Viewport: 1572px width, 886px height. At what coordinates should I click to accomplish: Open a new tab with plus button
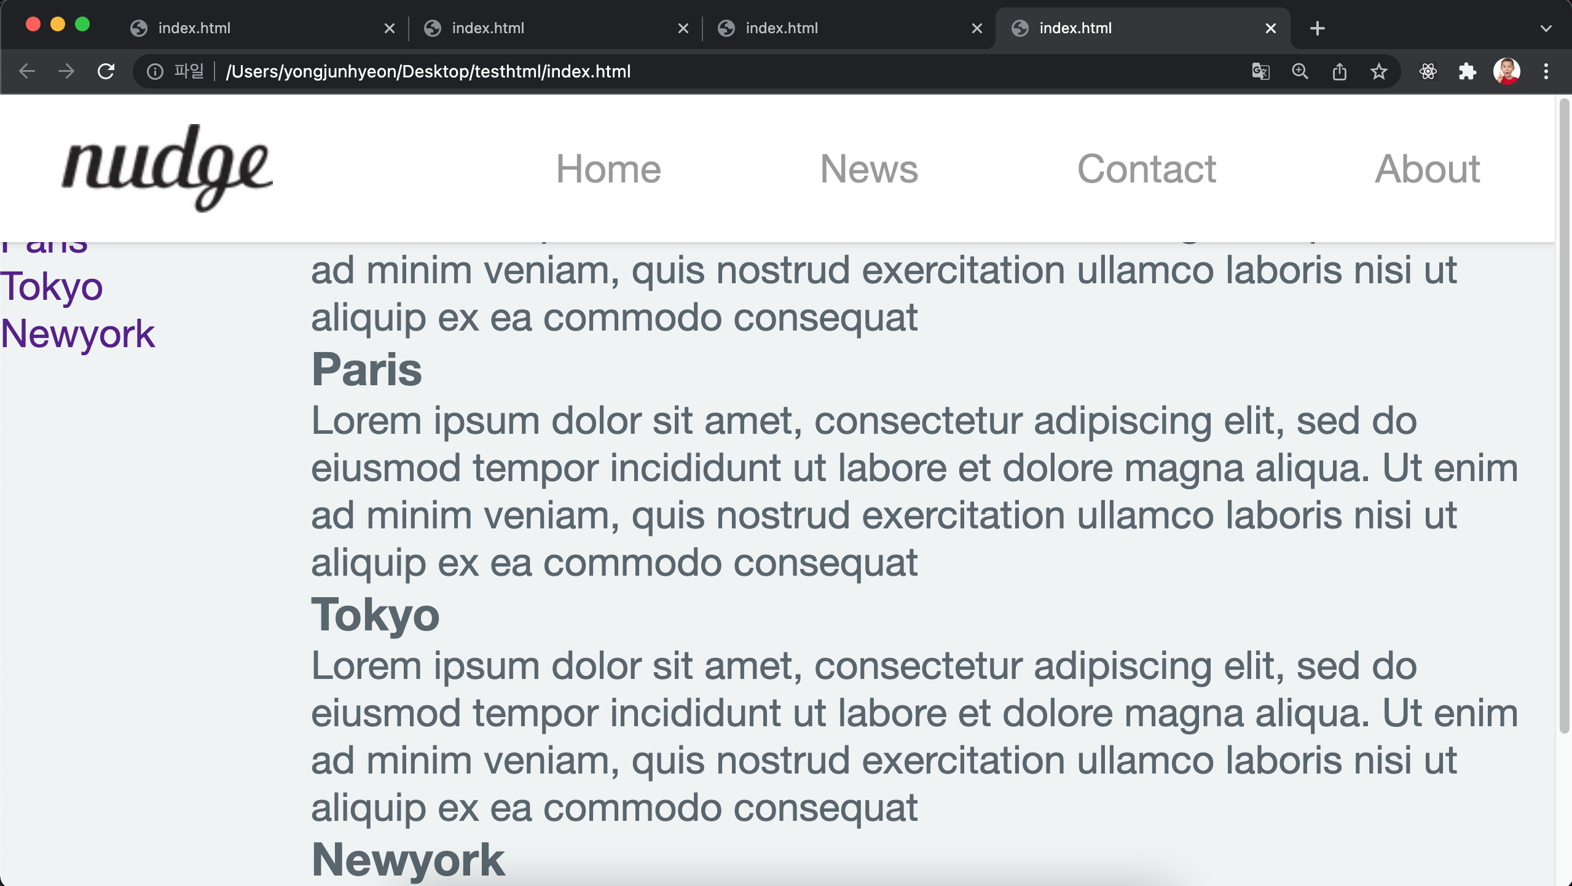(1317, 28)
